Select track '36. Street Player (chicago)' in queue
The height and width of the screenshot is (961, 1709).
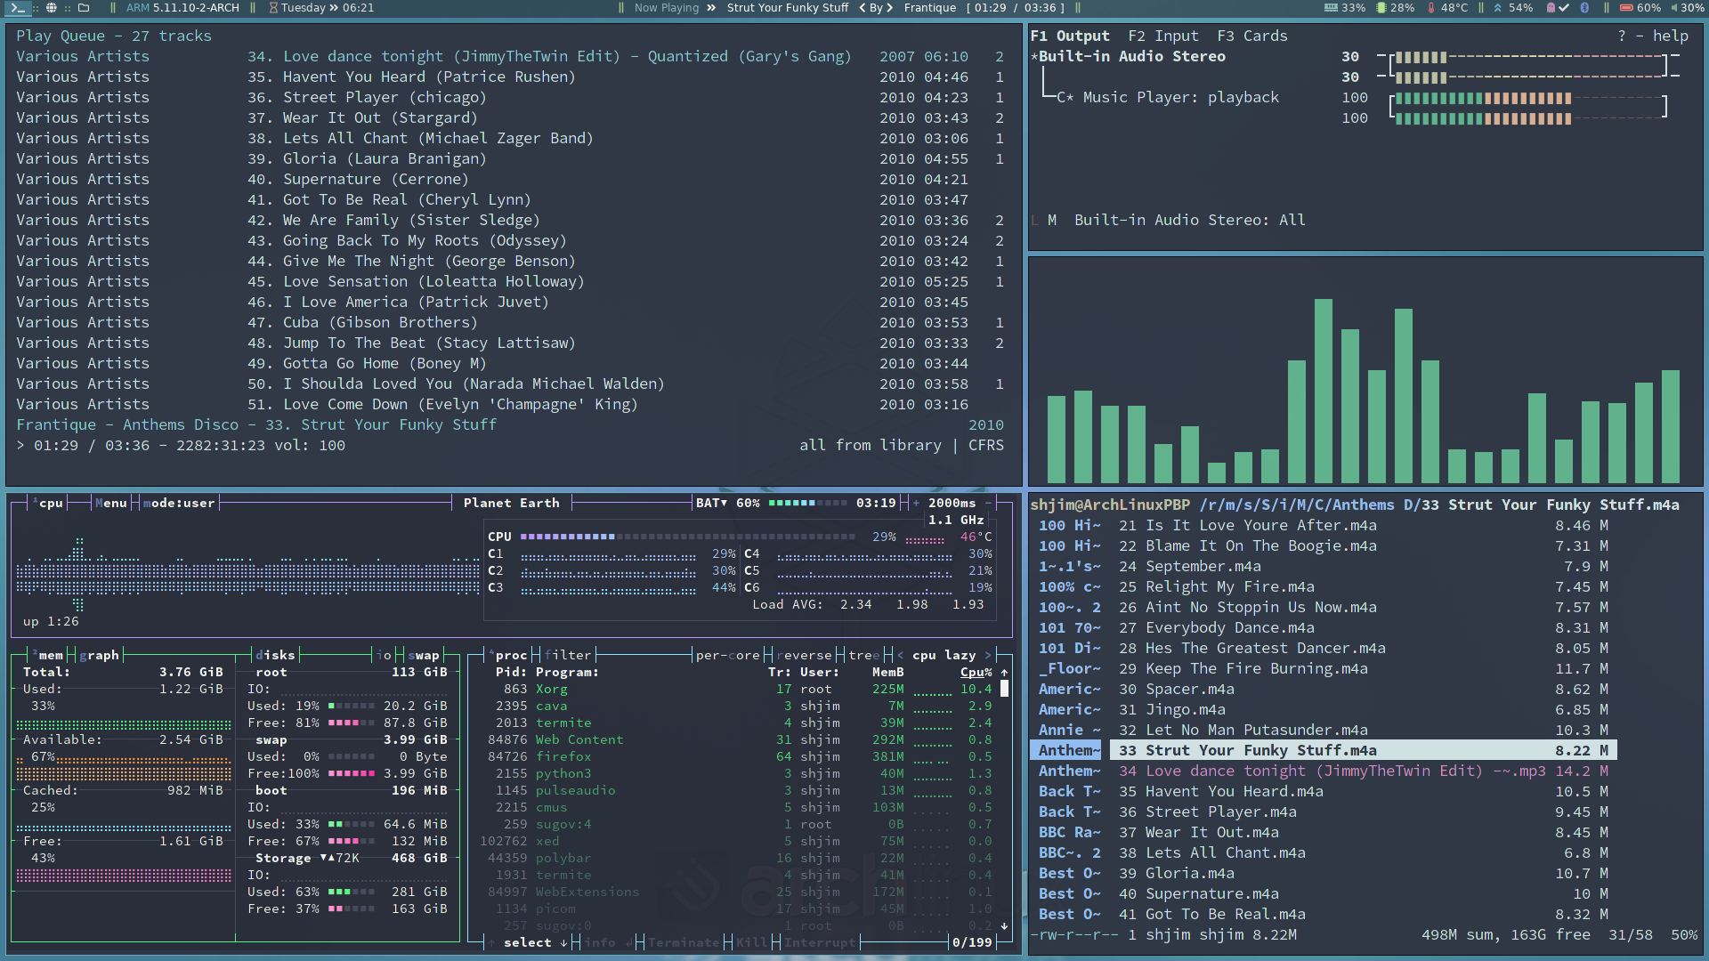pos(509,98)
